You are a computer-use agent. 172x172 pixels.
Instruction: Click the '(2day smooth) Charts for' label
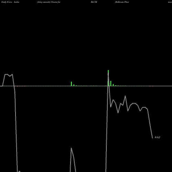[x=49, y=2]
